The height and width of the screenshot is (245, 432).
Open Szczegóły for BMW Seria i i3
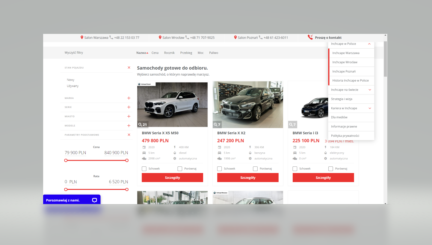coord(323,178)
